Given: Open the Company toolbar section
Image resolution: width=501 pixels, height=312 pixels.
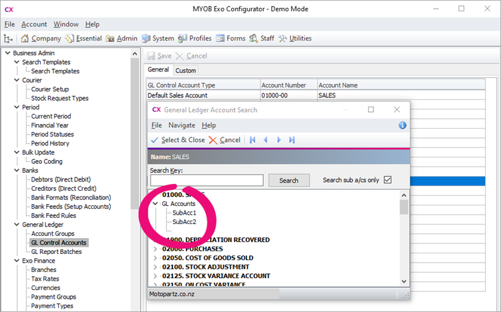Looking at the screenshot, I should pos(41,39).
